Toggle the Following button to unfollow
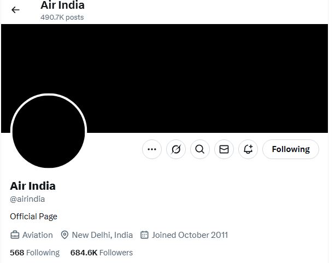The image size is (335, 263). [x=290, y=149]
